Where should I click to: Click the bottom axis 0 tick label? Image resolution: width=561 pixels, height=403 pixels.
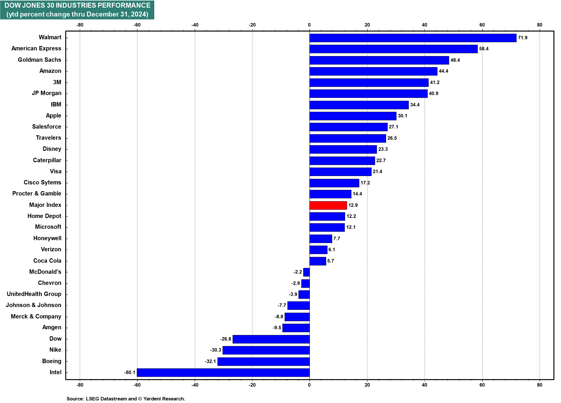pos(309,385)
